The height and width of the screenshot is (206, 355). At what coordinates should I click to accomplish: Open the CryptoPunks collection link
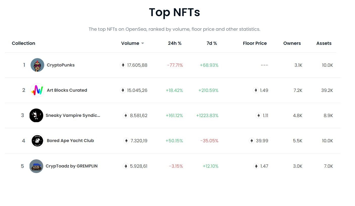point(61,65)
